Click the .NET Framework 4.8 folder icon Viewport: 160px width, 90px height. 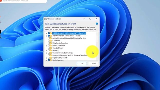click(x=51, y=36)
